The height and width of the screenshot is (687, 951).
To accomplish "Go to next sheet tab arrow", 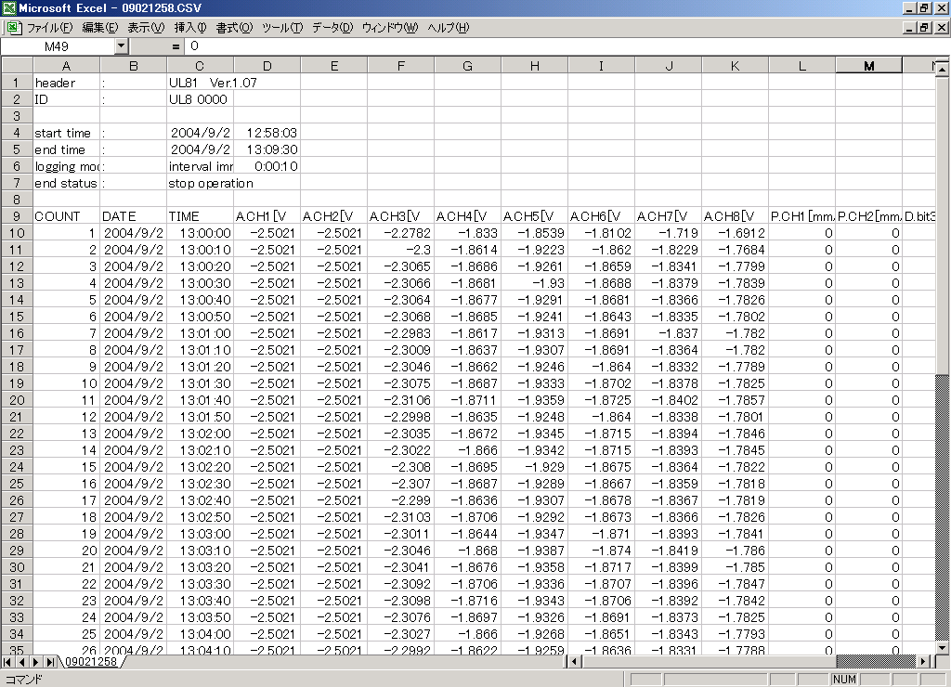I will tap(36, 662).
